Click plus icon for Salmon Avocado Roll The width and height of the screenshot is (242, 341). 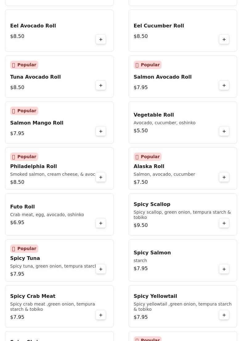(x=224, y=85)
